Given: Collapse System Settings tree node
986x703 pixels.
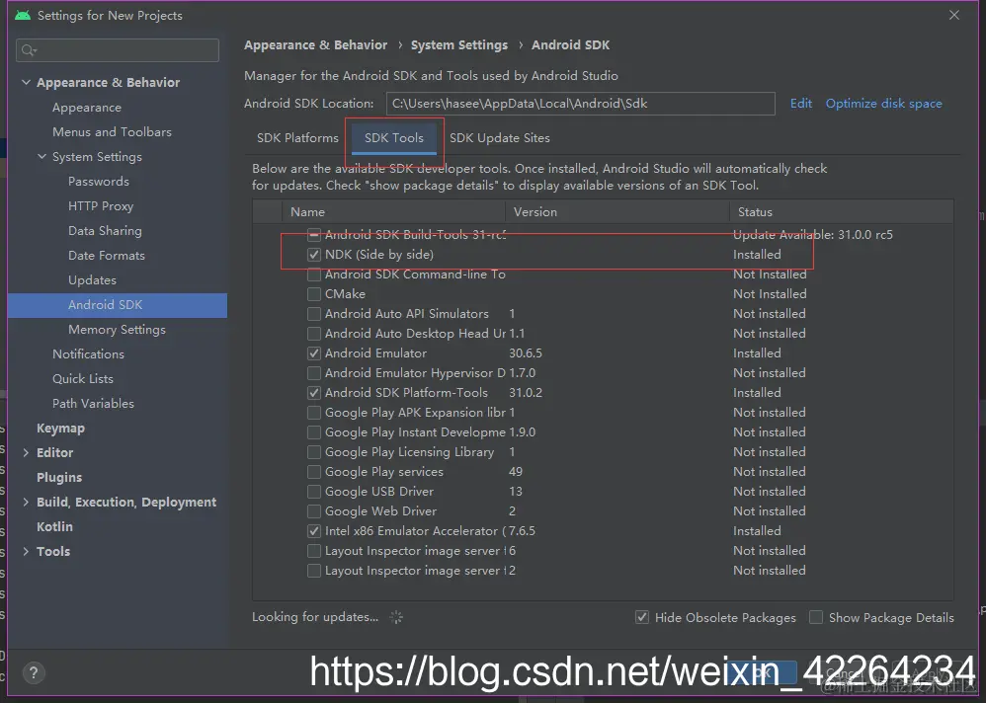Looking at the screenshot, I should 41,156.
